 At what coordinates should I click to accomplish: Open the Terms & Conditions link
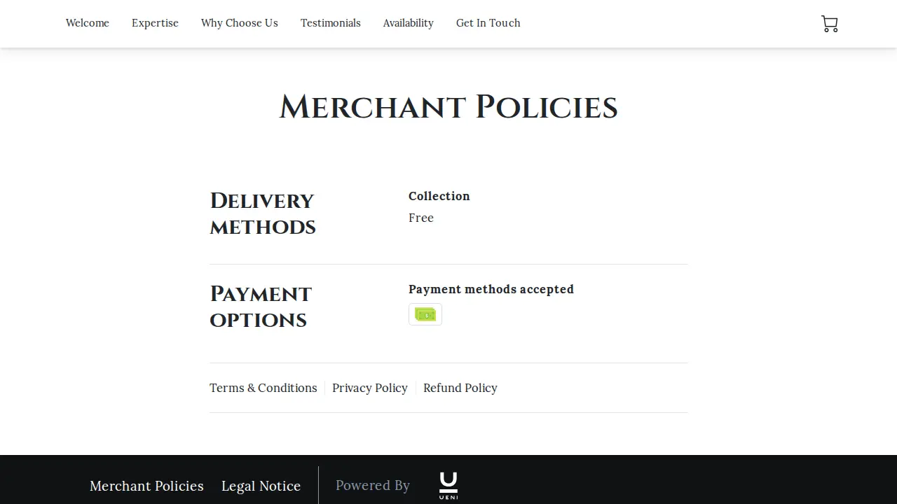point(263,388)
